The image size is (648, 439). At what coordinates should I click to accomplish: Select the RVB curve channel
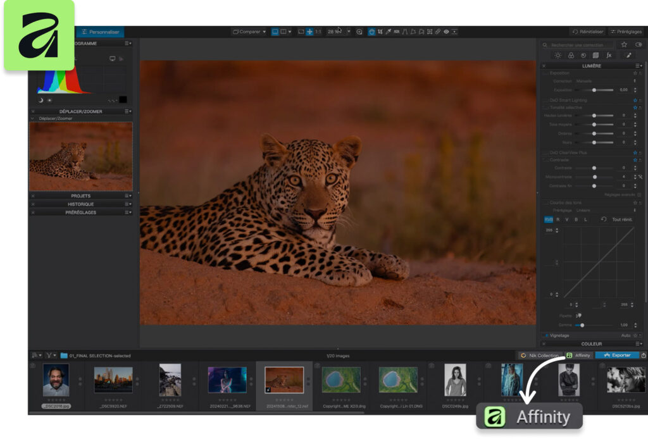549,219
